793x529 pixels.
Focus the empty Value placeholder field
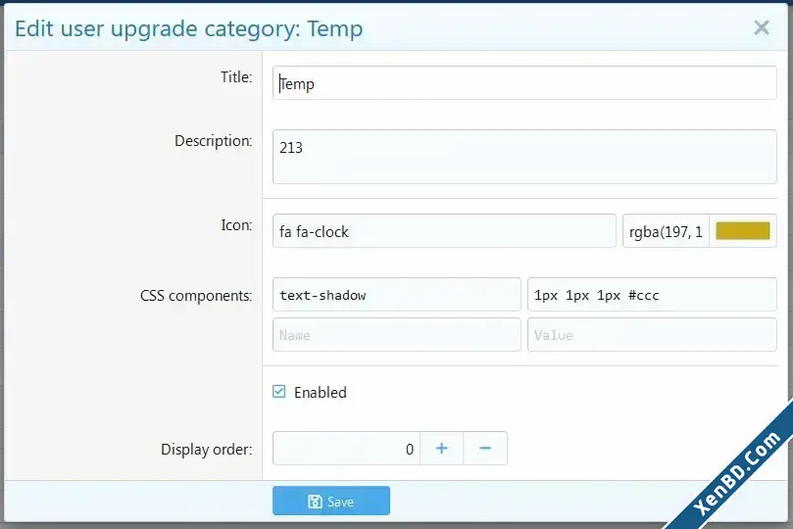click(x=652, y=334)
